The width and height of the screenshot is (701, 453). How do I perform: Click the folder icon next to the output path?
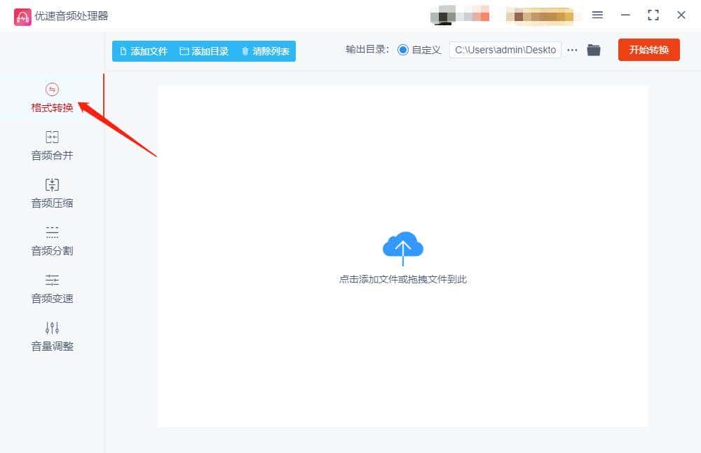pyautogui.click(x=593, y=50)
